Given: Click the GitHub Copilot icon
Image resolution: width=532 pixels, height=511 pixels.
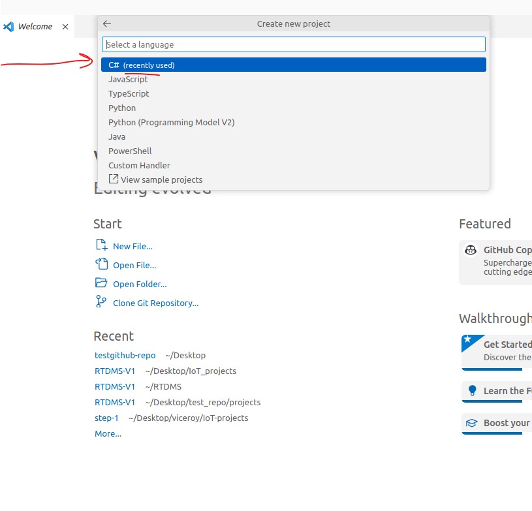Looking at the screenshot, I should [x=471, y=251].
